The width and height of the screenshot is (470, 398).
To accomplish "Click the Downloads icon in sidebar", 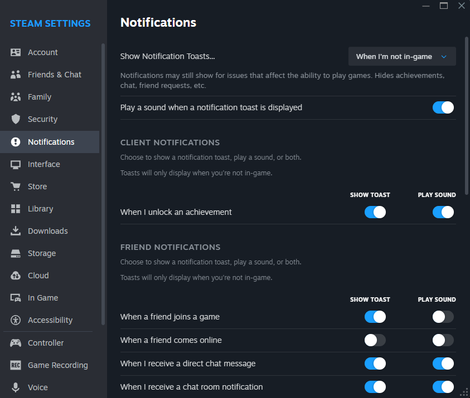I will 15,230.
